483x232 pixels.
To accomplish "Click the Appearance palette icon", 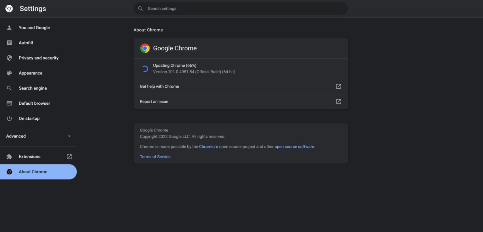I will pyautogui.click(x=9, y=73).
